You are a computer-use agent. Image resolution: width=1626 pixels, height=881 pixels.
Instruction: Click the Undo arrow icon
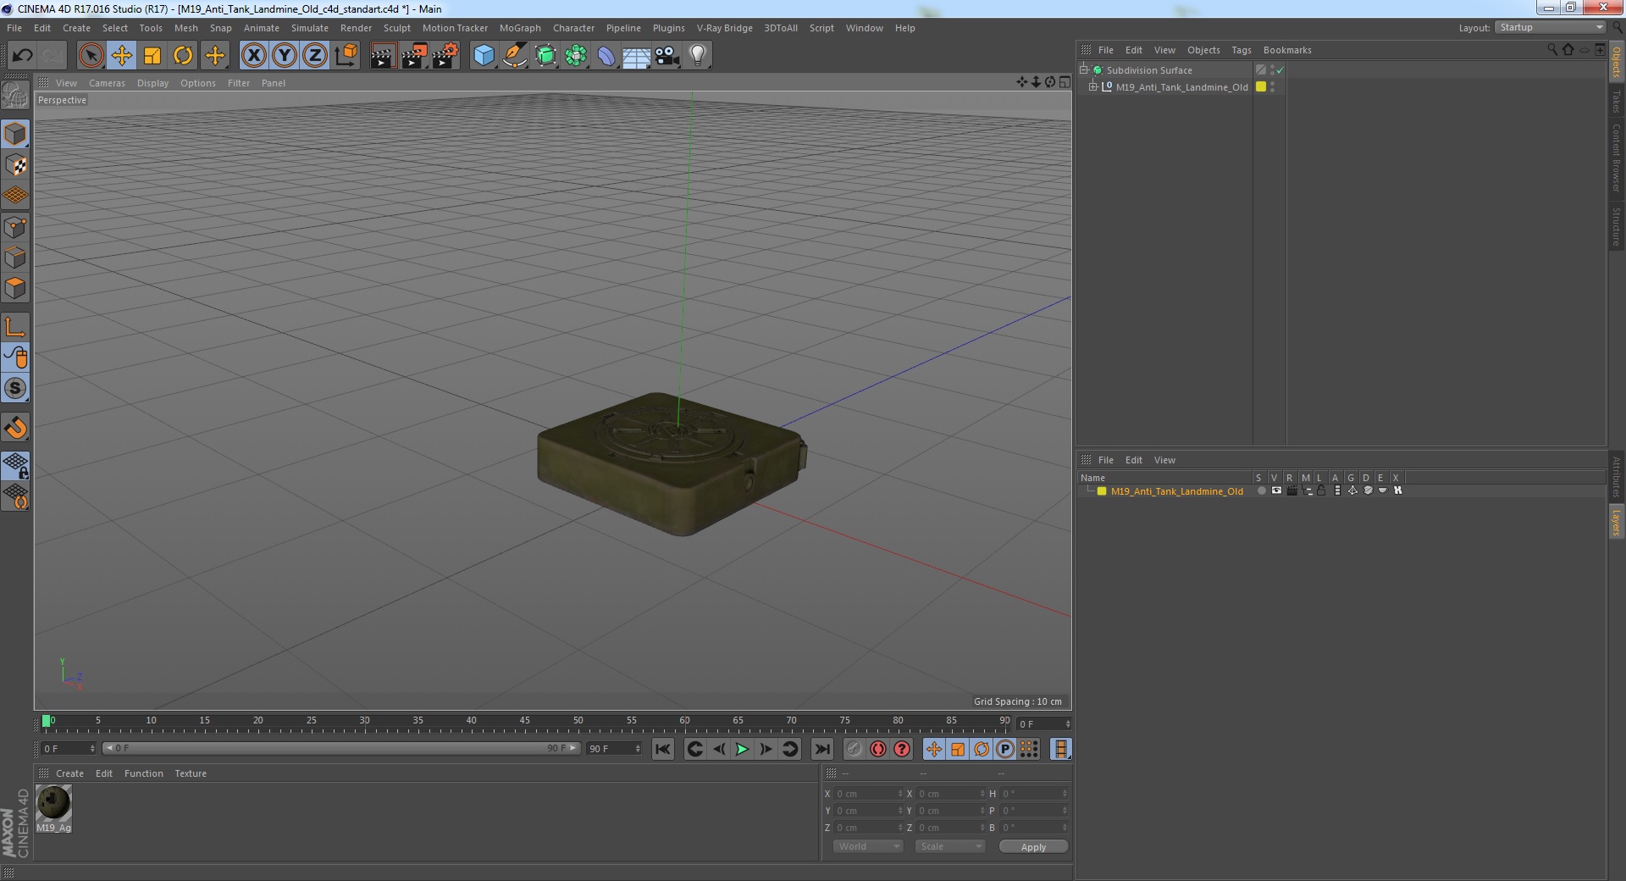click(22, 56)
